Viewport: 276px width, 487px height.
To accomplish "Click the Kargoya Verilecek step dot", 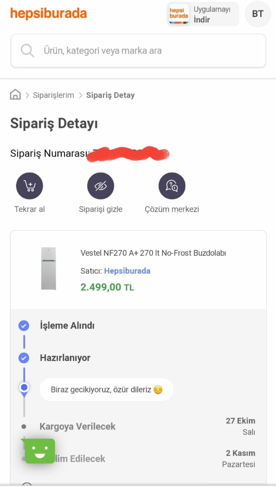I will click(24, 427).
